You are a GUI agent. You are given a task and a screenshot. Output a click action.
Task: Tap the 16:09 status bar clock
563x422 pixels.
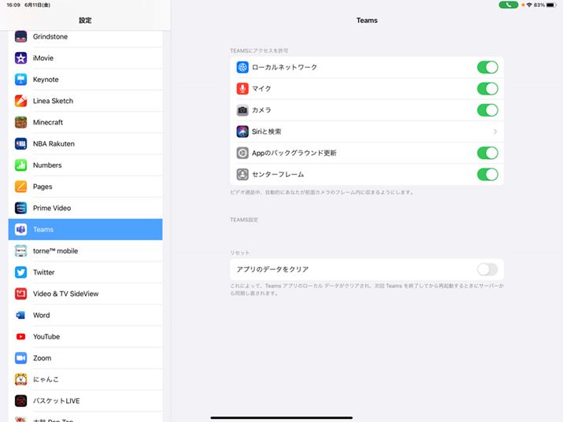(13, 5)
